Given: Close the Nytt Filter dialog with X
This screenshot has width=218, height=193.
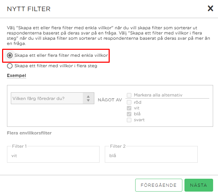Looking at the screenshot, I should tap(210, 8).
